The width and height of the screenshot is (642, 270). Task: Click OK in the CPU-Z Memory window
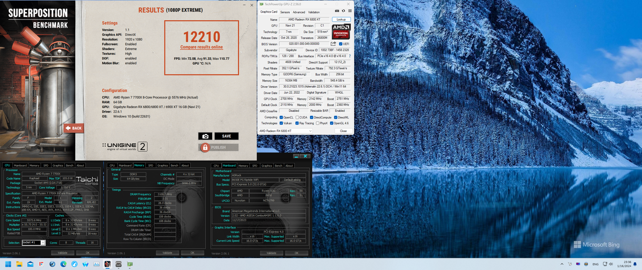coord(192,253)
